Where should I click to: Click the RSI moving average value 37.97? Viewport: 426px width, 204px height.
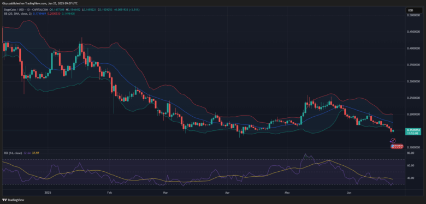pos(36,153)
